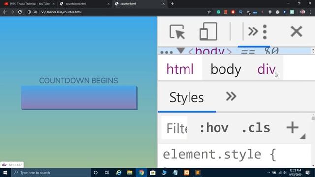Open the Styles tab
This screenshot has width=315, height=177.
[x=187, y=97]
